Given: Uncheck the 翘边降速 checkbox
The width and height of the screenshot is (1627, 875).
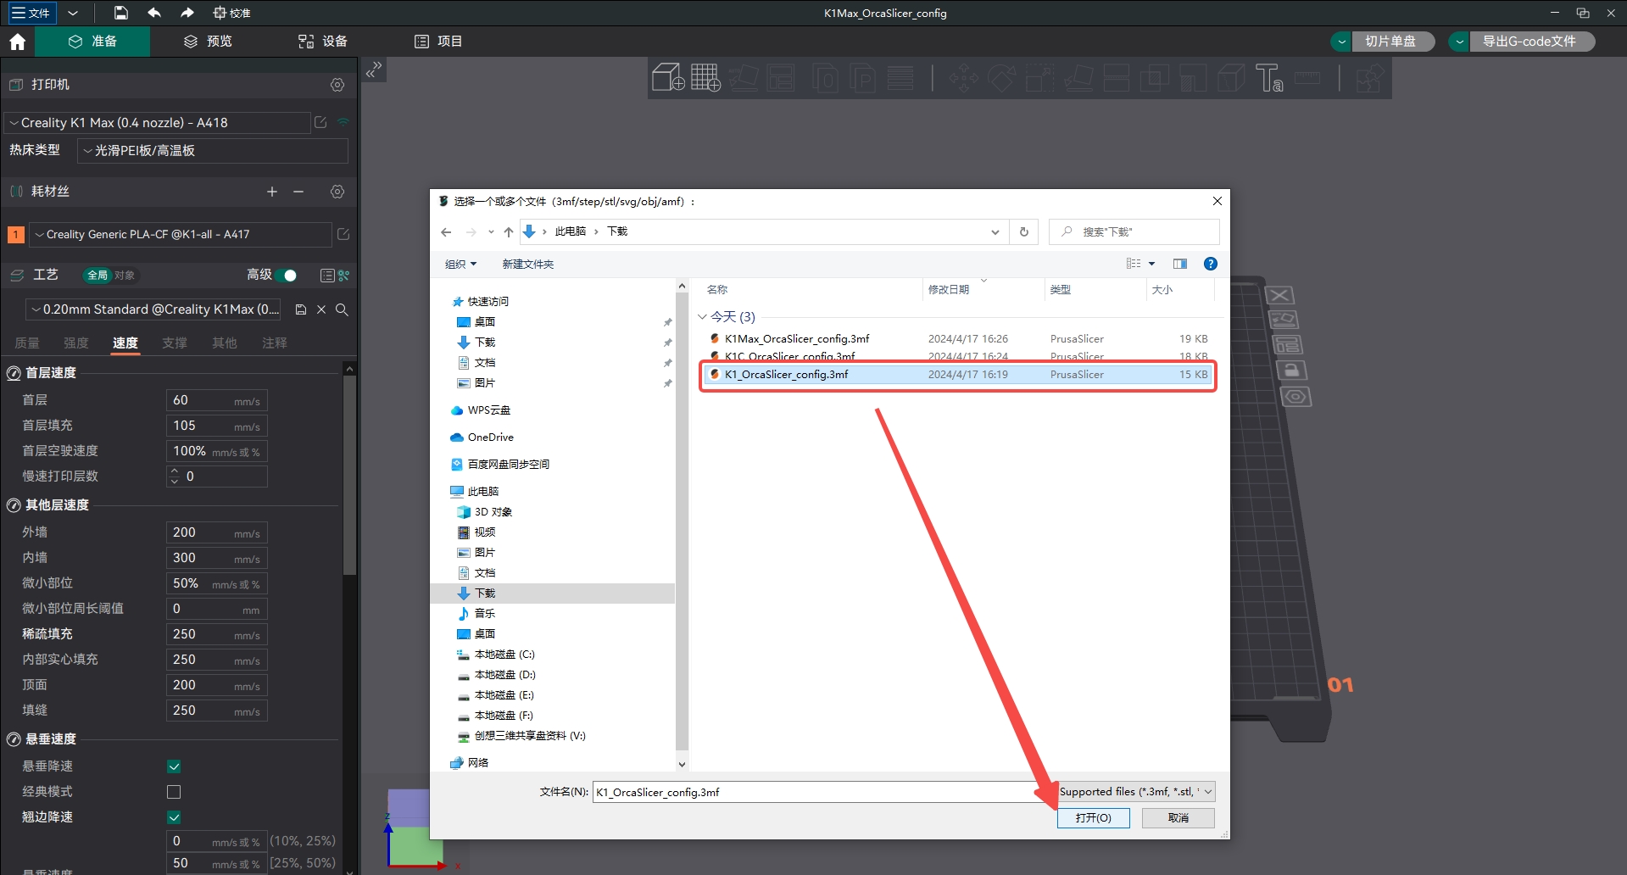Looking at the screenshot, I should [174, 817].
